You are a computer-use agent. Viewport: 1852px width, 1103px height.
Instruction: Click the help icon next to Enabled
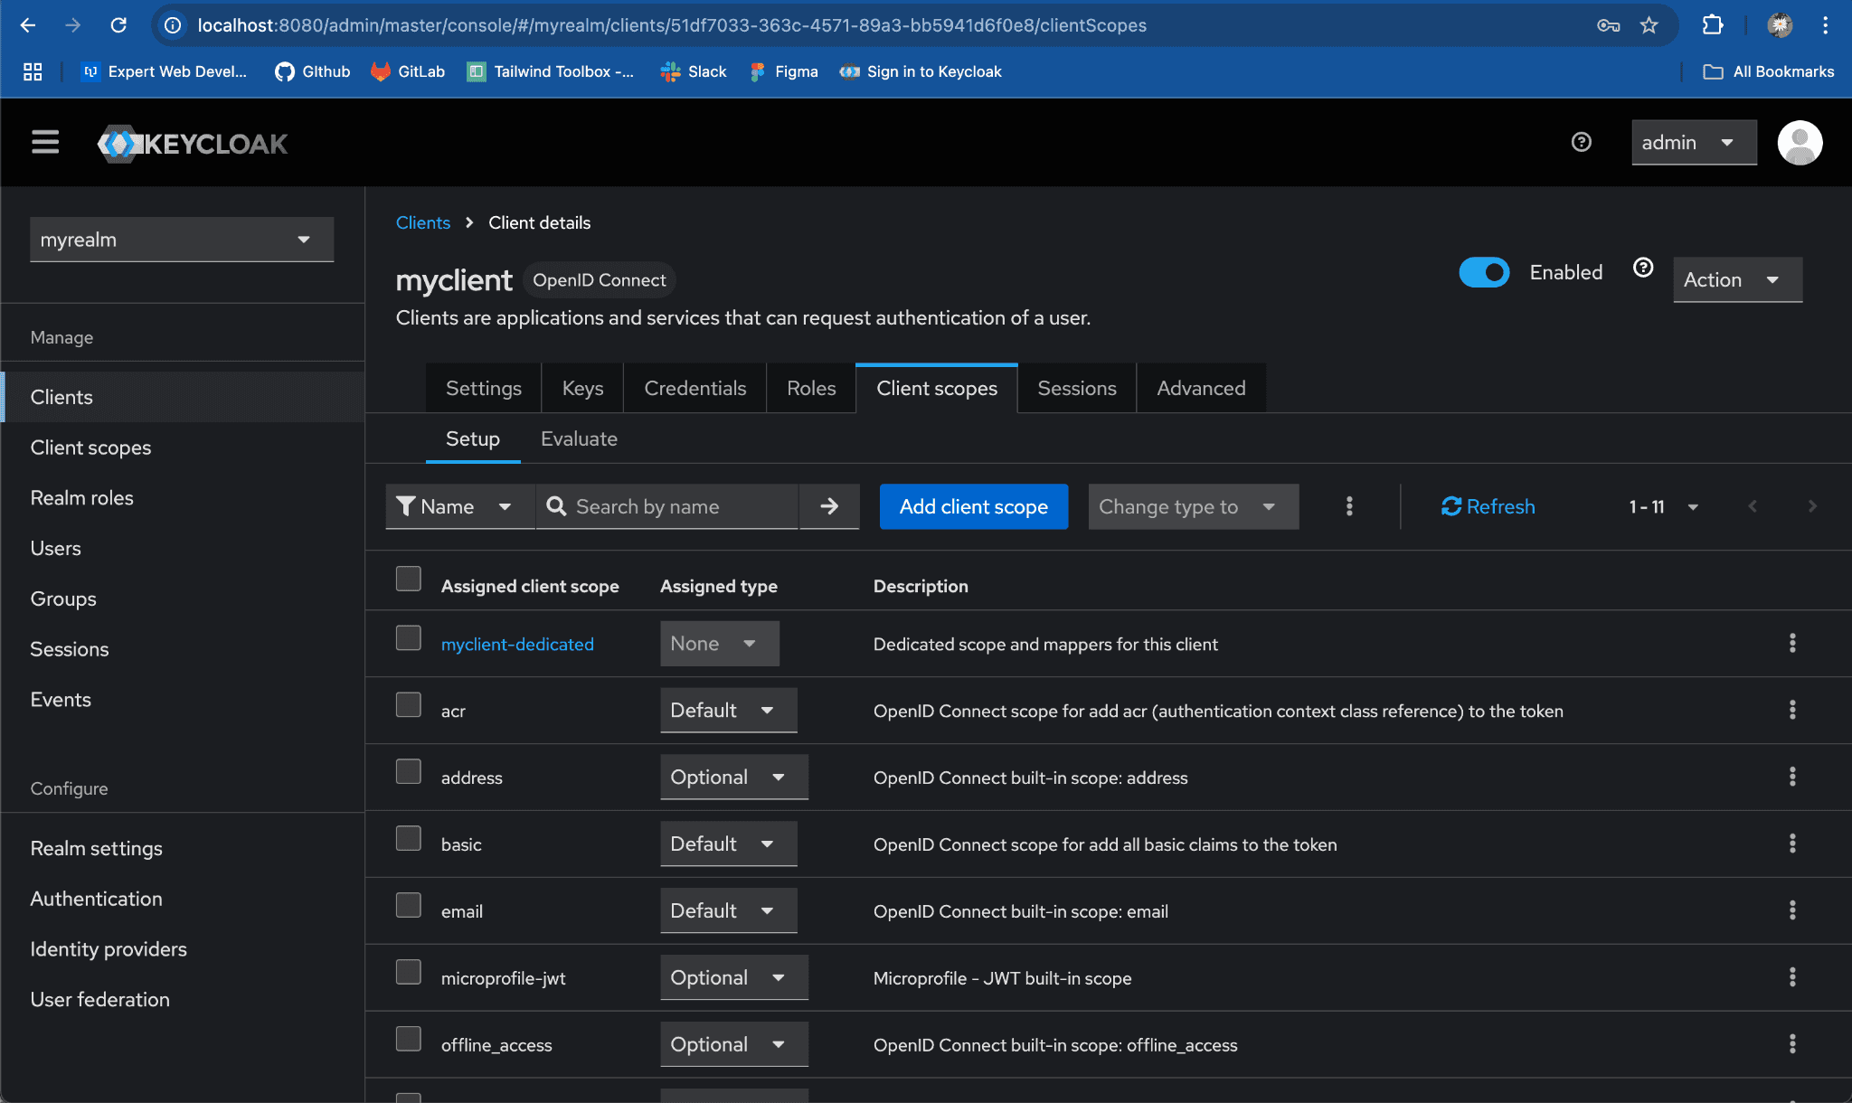tap(1643, 268)
